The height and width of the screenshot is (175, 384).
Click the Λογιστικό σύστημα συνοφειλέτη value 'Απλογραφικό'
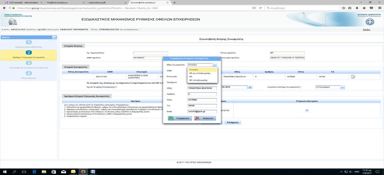click(x=327, y=87)
